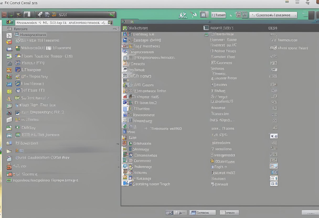Expand the arrow right of the 'Ncosknotes' path field

point(110,23)
